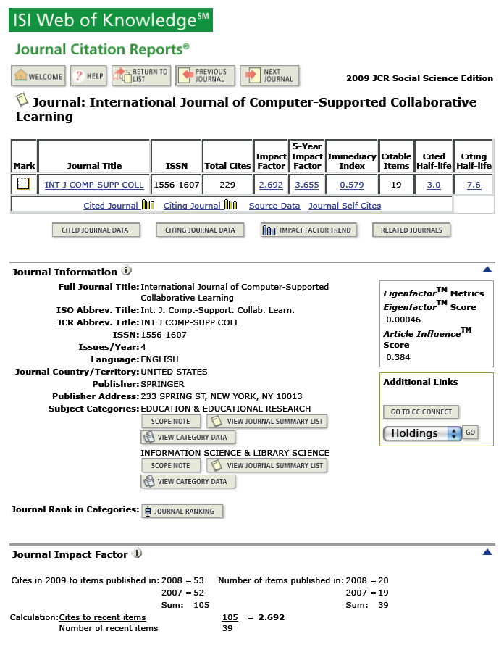Open the Journal Self Cites link
The image size is (504, 647).
tap(345, 206)
